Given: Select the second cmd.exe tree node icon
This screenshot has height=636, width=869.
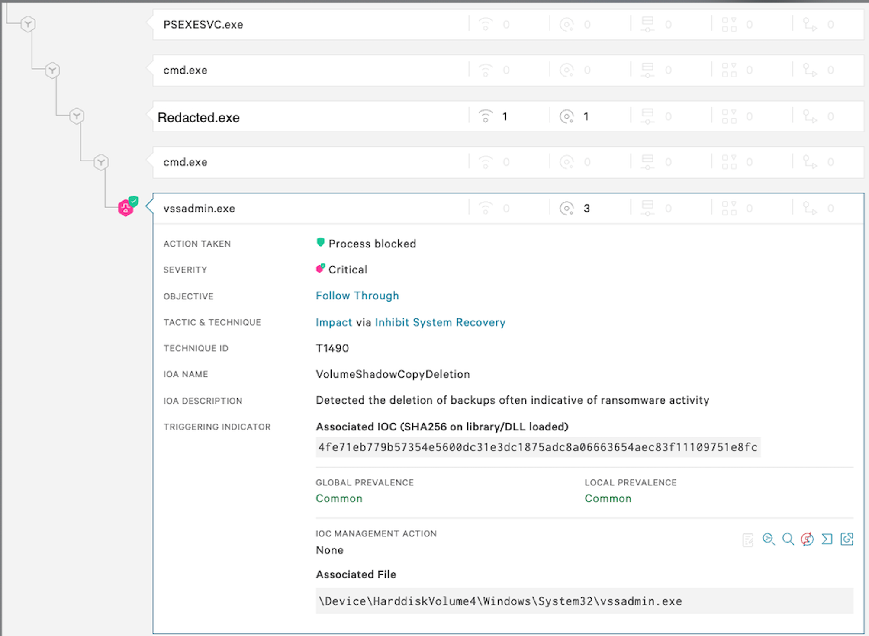Looking at the screenshot, I should click(101, 162).
